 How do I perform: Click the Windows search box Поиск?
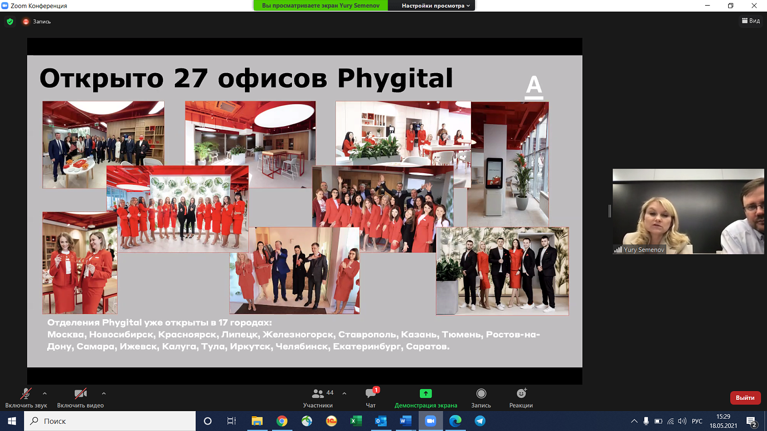coord(110,421)
